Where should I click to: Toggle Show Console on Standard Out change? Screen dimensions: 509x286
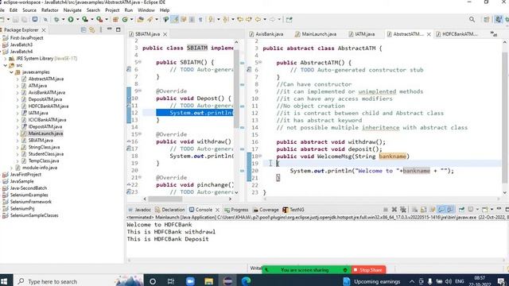pyautogui.click(x=441, y=210)
